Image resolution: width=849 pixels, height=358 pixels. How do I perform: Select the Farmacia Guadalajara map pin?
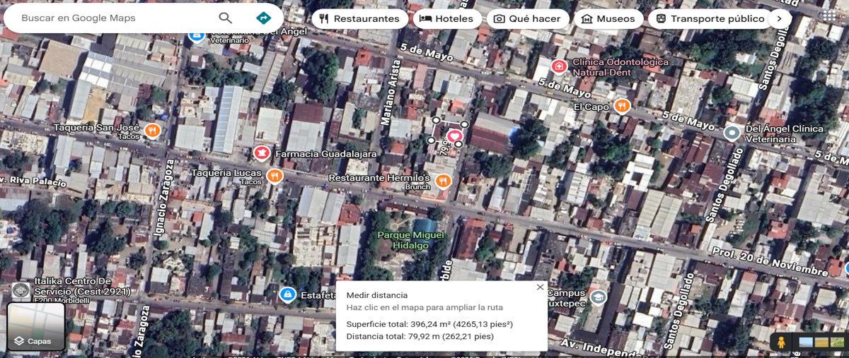(x=262, y=153)
